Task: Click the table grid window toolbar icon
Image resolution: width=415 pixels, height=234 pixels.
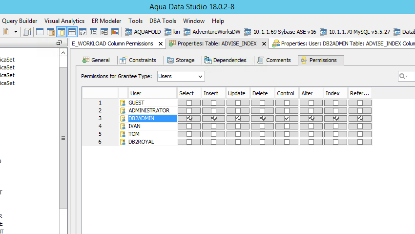Action: [x=40, y=32]
